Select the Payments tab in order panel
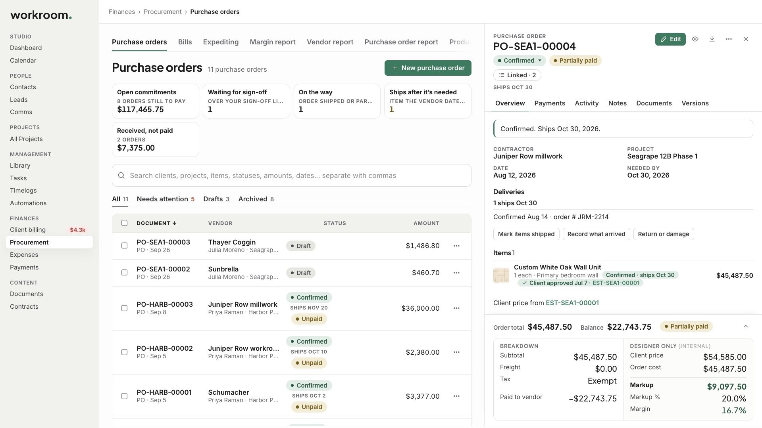762x428 pixels. [x=550, y=103]
